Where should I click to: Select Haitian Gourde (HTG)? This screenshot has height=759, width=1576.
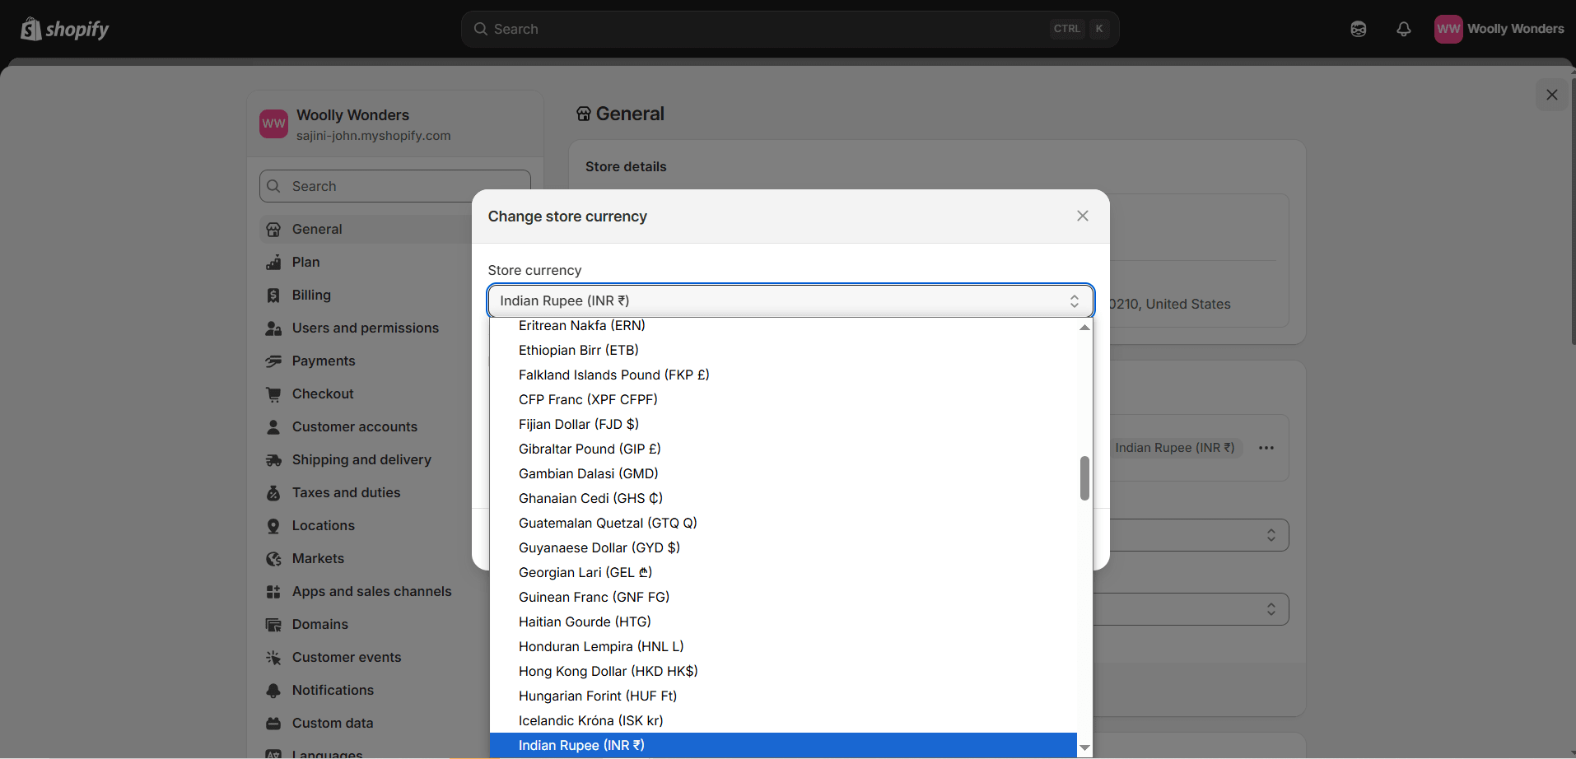[x=783, y=622]
